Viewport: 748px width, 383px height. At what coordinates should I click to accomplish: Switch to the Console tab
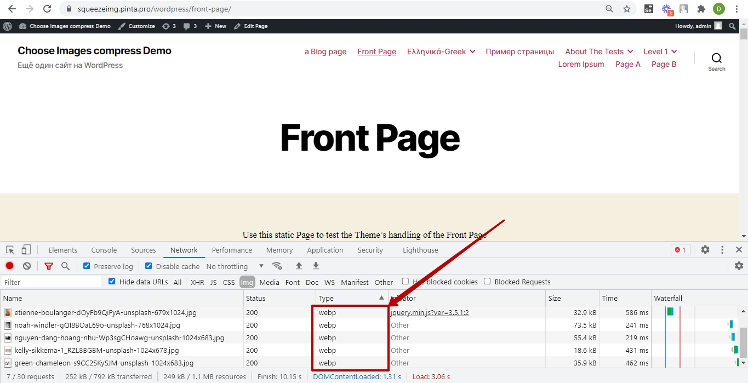coord(104,250)
